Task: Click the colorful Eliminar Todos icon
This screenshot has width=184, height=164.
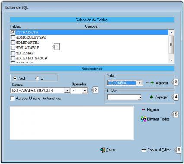Action: pyautogui.click(x=143, y=119)
